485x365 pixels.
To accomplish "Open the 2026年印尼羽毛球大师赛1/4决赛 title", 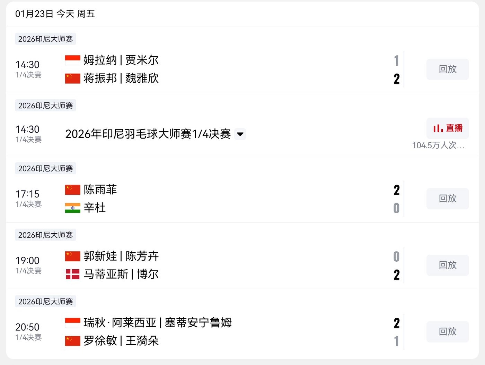I will [x=148, y=134].
